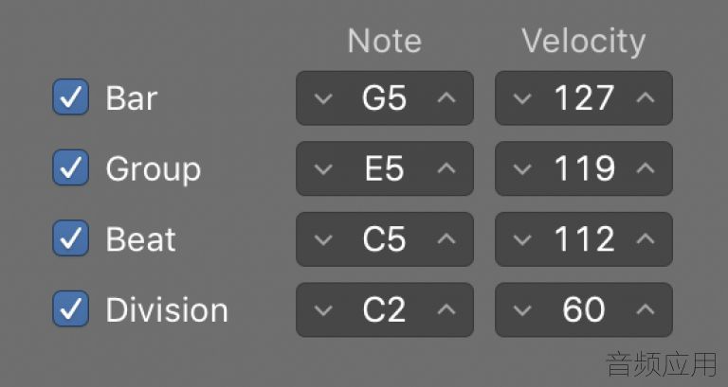Viewport: 728px width, 387px height.
Task: Raise the Division note with up chevron
Action: (x=446, y=308)
